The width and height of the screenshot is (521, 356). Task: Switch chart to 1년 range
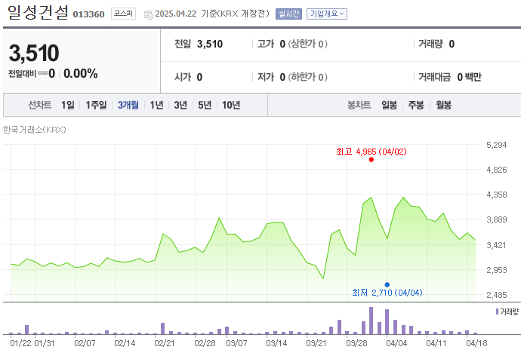tap(156, 105)
